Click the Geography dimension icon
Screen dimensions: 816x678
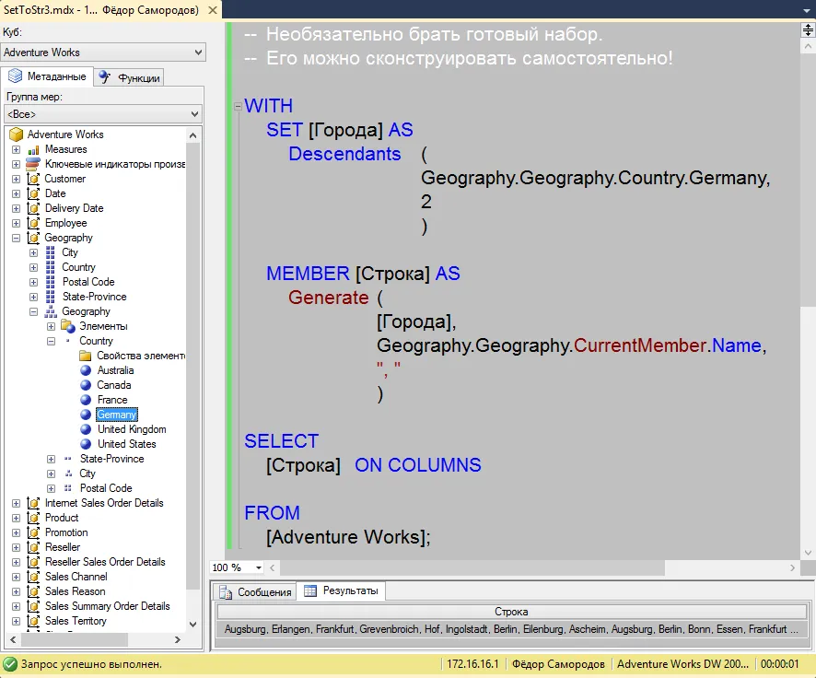click(x=33, y=238)
